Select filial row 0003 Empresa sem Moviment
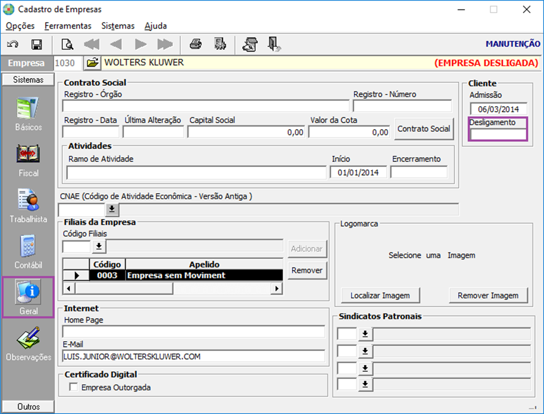This screenshot has height=414, width=544. 173,275
